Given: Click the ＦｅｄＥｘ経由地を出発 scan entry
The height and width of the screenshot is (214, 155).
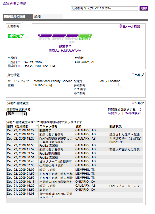Looking at the screenshot, I should [x=56, y=174].
